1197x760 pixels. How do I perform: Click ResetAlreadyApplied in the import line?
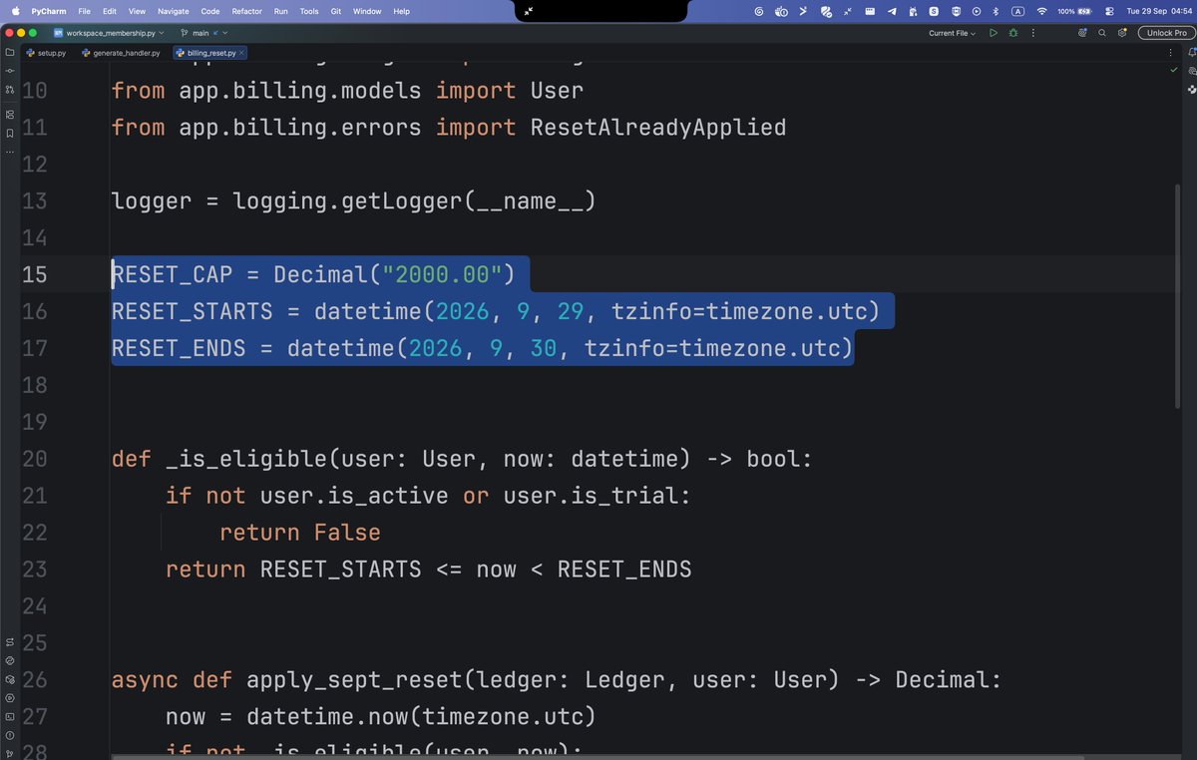pyautogui.click(x=658, y=128)
